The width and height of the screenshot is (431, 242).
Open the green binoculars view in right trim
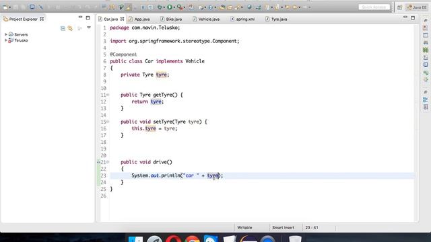point(426,50)
